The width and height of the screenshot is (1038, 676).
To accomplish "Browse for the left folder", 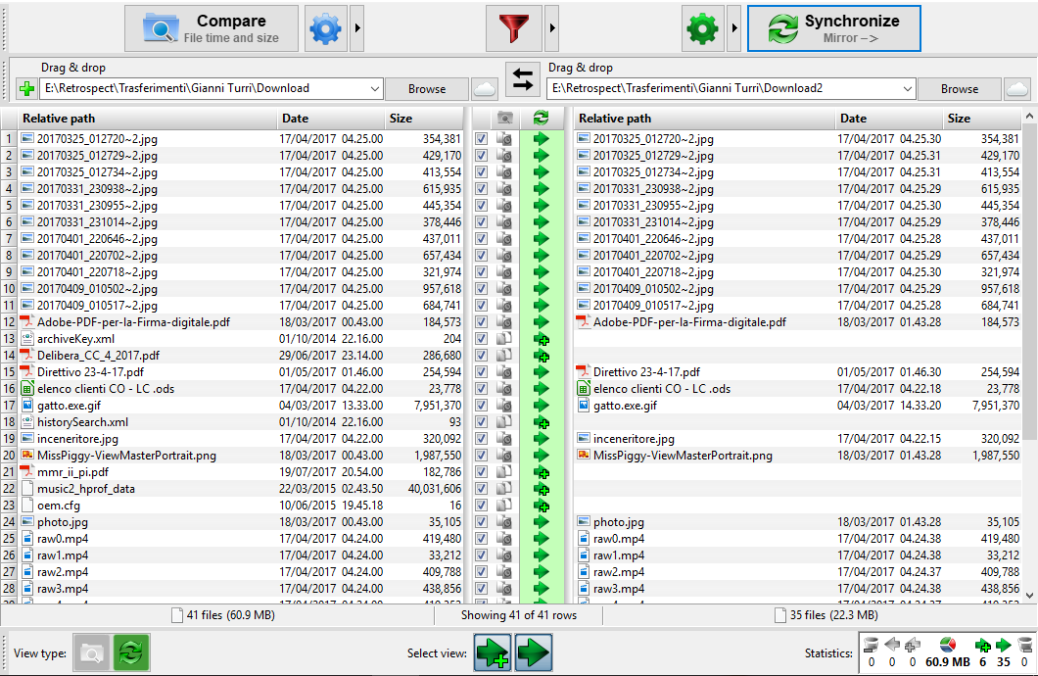I will (x=427, y=89).
